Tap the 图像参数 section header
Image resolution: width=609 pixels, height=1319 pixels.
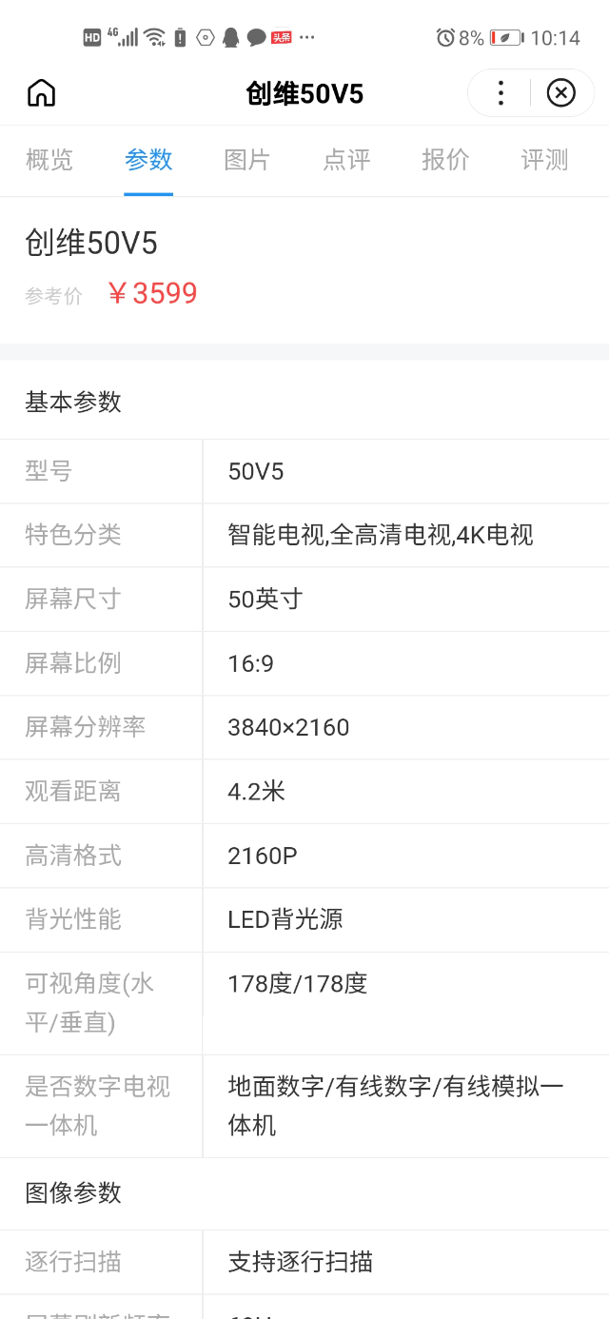(x=73, y=1192)
